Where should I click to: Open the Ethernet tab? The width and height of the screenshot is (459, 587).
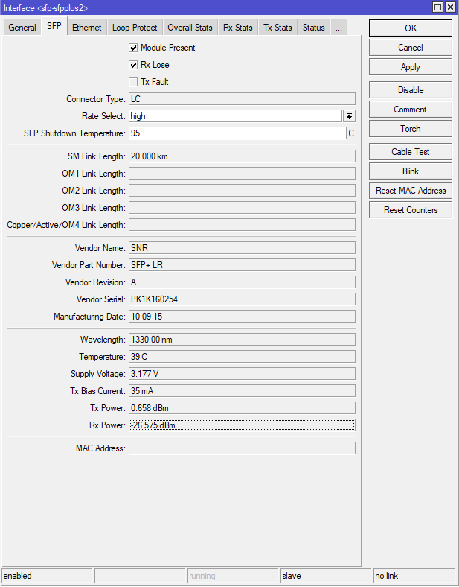pyautogui.click(x=87, y=28)
